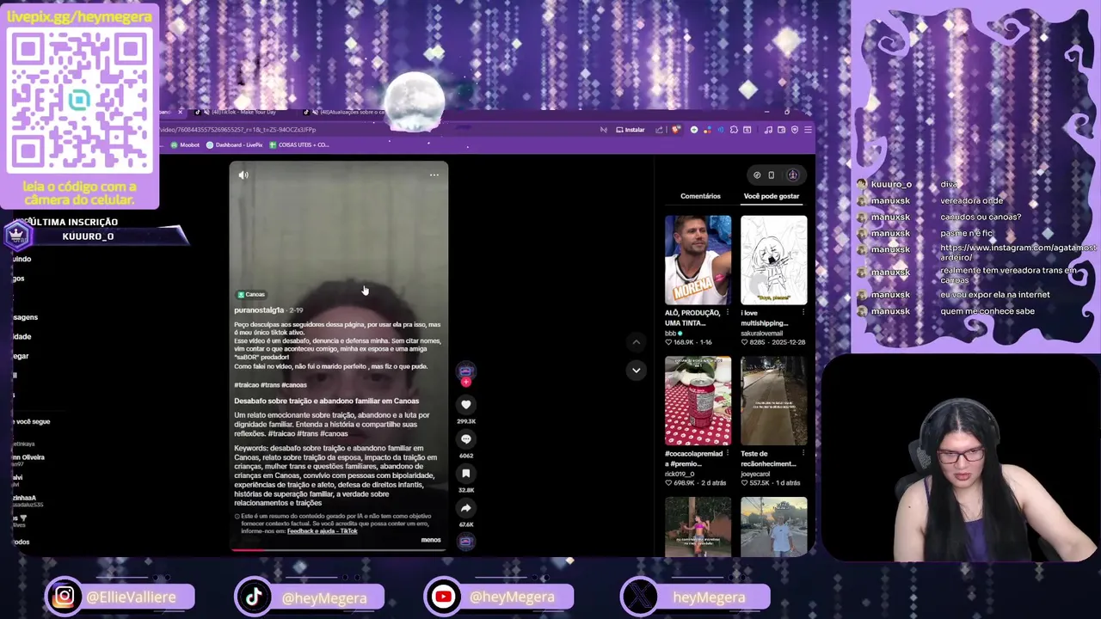The width and height of the screenshot is (1101, 619).
Task: Open comments via the speech bubble icon
Action: (x=465, y=439)
